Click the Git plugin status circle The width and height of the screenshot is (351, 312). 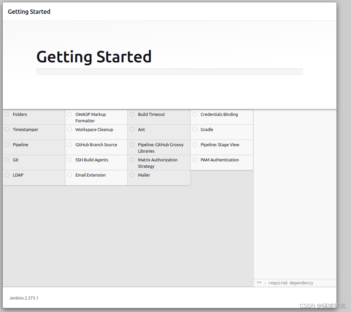(7, 160)
